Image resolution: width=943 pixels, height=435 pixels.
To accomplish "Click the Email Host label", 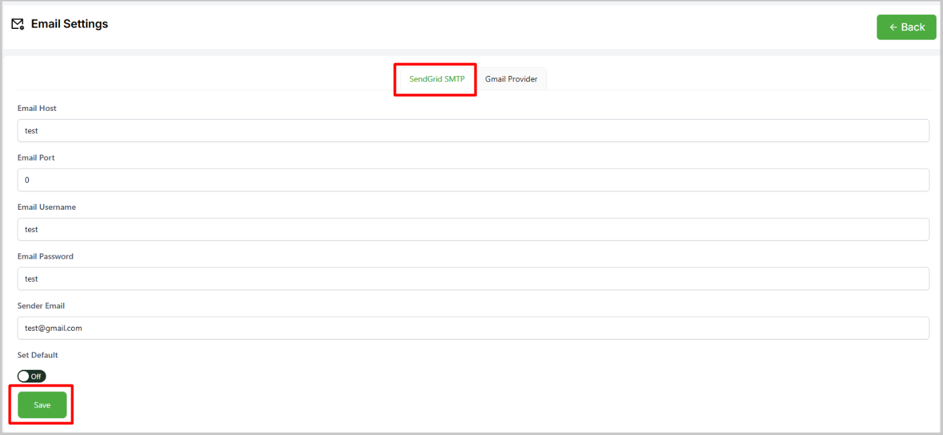I will coord(37,108).
